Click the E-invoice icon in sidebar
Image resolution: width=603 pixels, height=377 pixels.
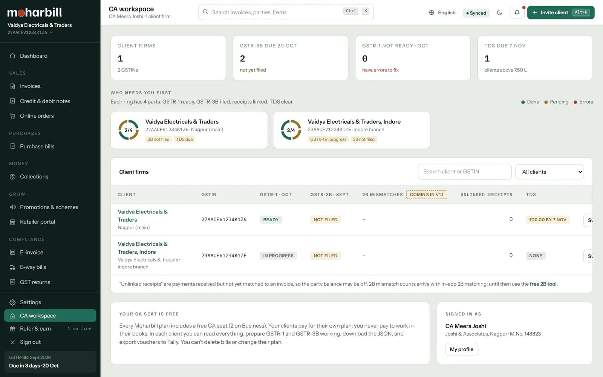pyautogui.click(x=12, y=252)
